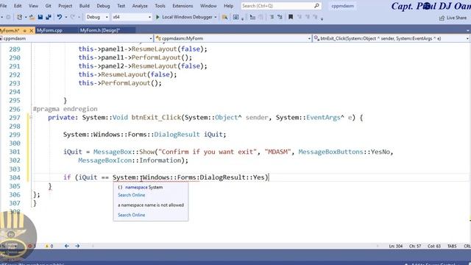Click on line number 299
Image resolution: width=471 pixels, height=265 pixels.
coord(15,135)
